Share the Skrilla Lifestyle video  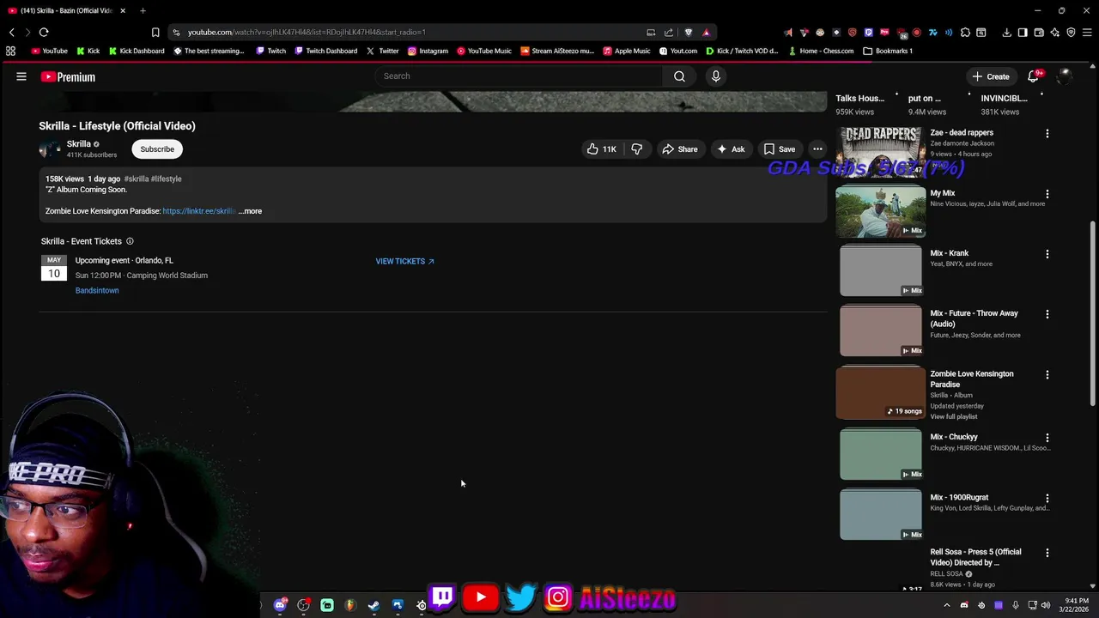pos(679,149)
